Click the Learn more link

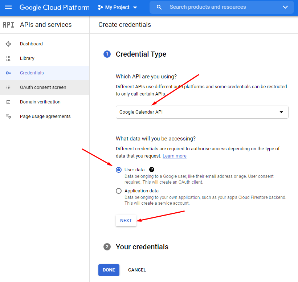click(x=175, y=156)
